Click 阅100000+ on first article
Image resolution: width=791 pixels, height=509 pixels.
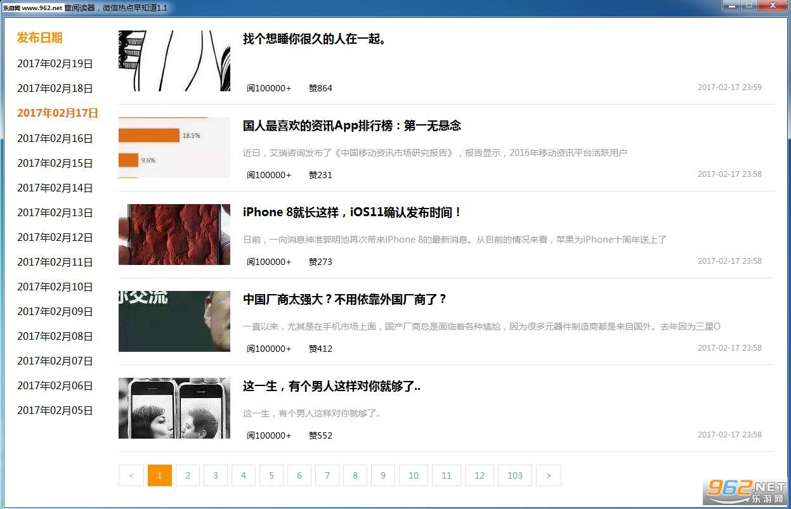point(269,88)
